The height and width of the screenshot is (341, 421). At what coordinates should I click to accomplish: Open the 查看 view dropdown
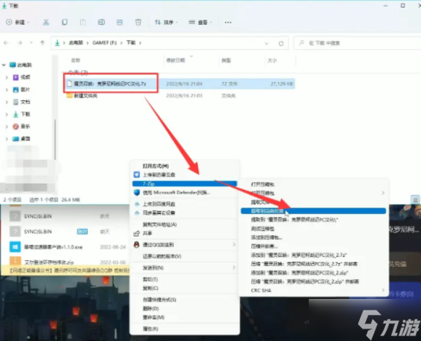[200, 22]
